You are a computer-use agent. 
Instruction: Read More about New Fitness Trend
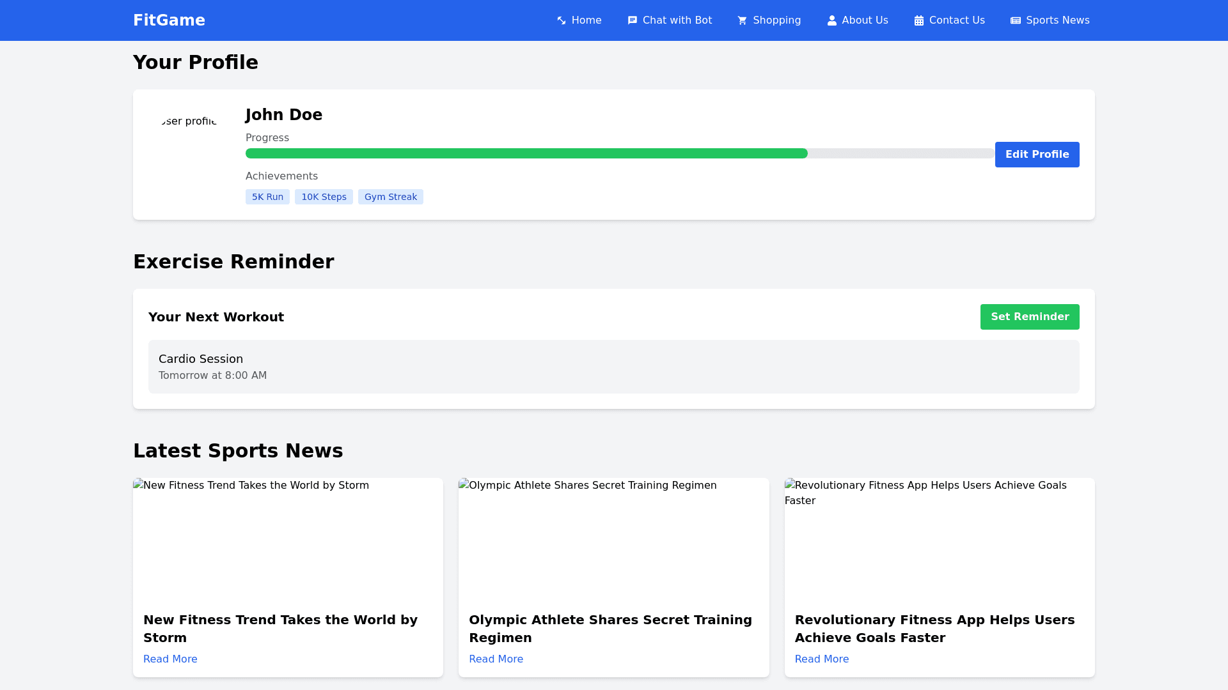point(170,659)
